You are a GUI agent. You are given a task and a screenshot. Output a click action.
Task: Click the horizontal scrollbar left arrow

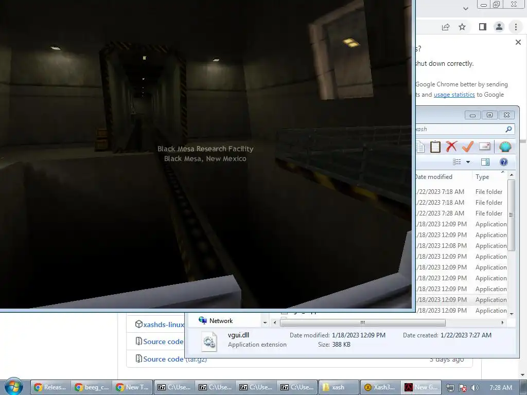275,322
